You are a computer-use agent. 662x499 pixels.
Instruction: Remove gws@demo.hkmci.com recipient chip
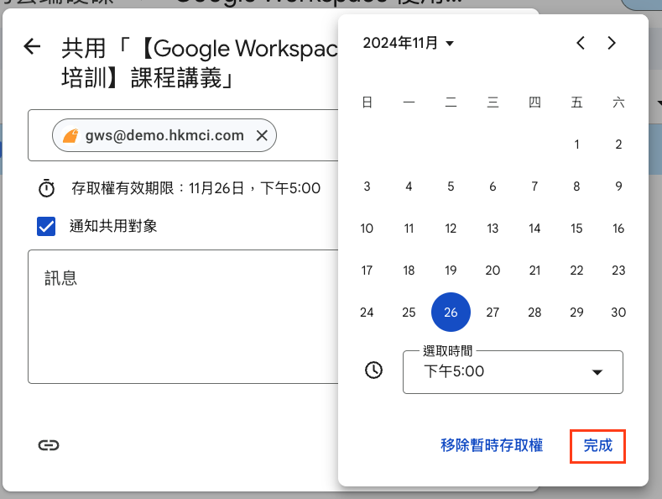(x=262, y=136)
